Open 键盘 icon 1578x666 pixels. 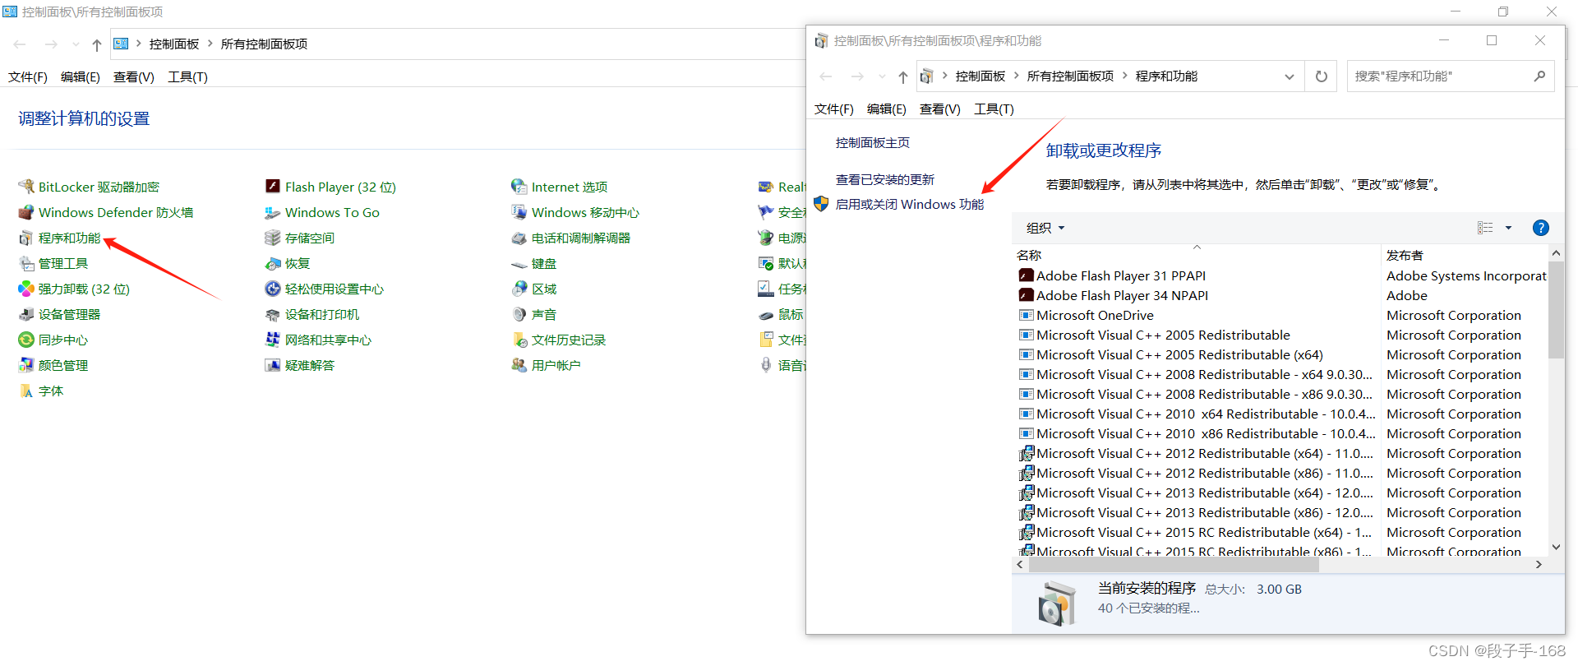pos(519,263)
